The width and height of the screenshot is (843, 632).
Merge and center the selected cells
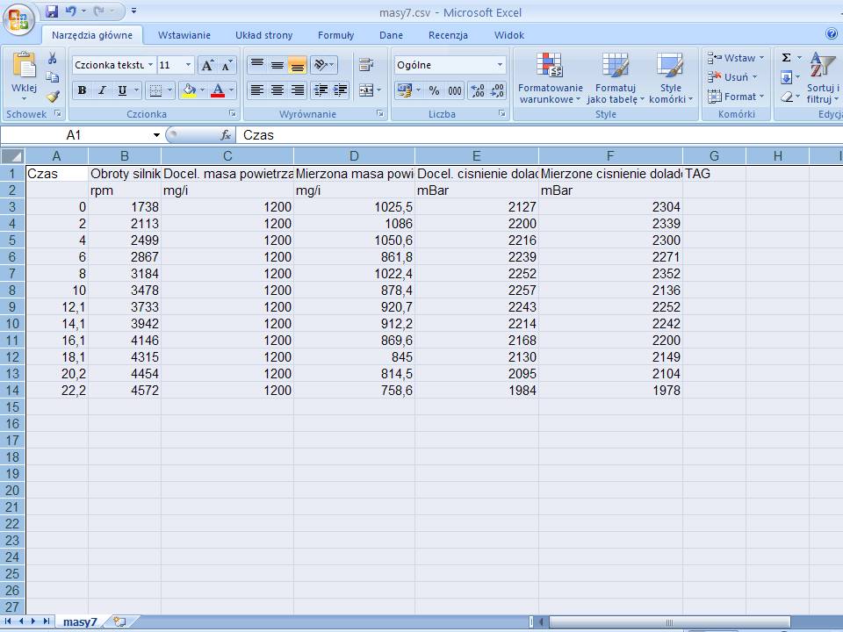(366, 90)
